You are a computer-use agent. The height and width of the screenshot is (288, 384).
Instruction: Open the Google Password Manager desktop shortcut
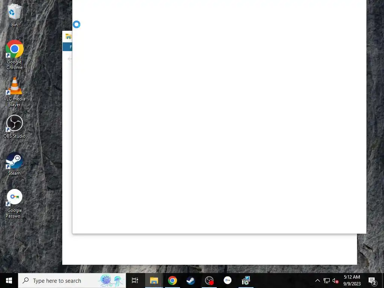(x=15, y=204)
